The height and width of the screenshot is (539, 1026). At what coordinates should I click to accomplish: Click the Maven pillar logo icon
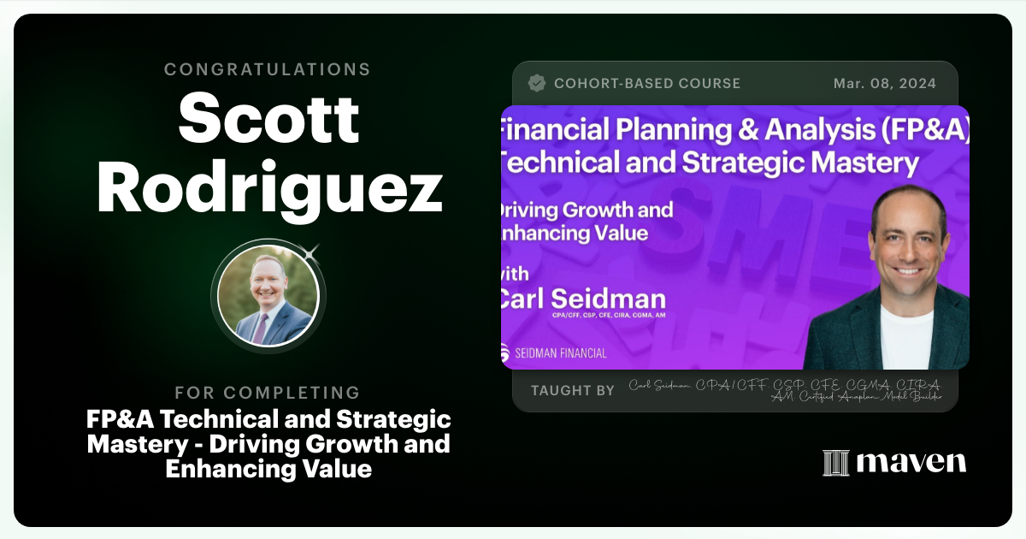[835, 462]
